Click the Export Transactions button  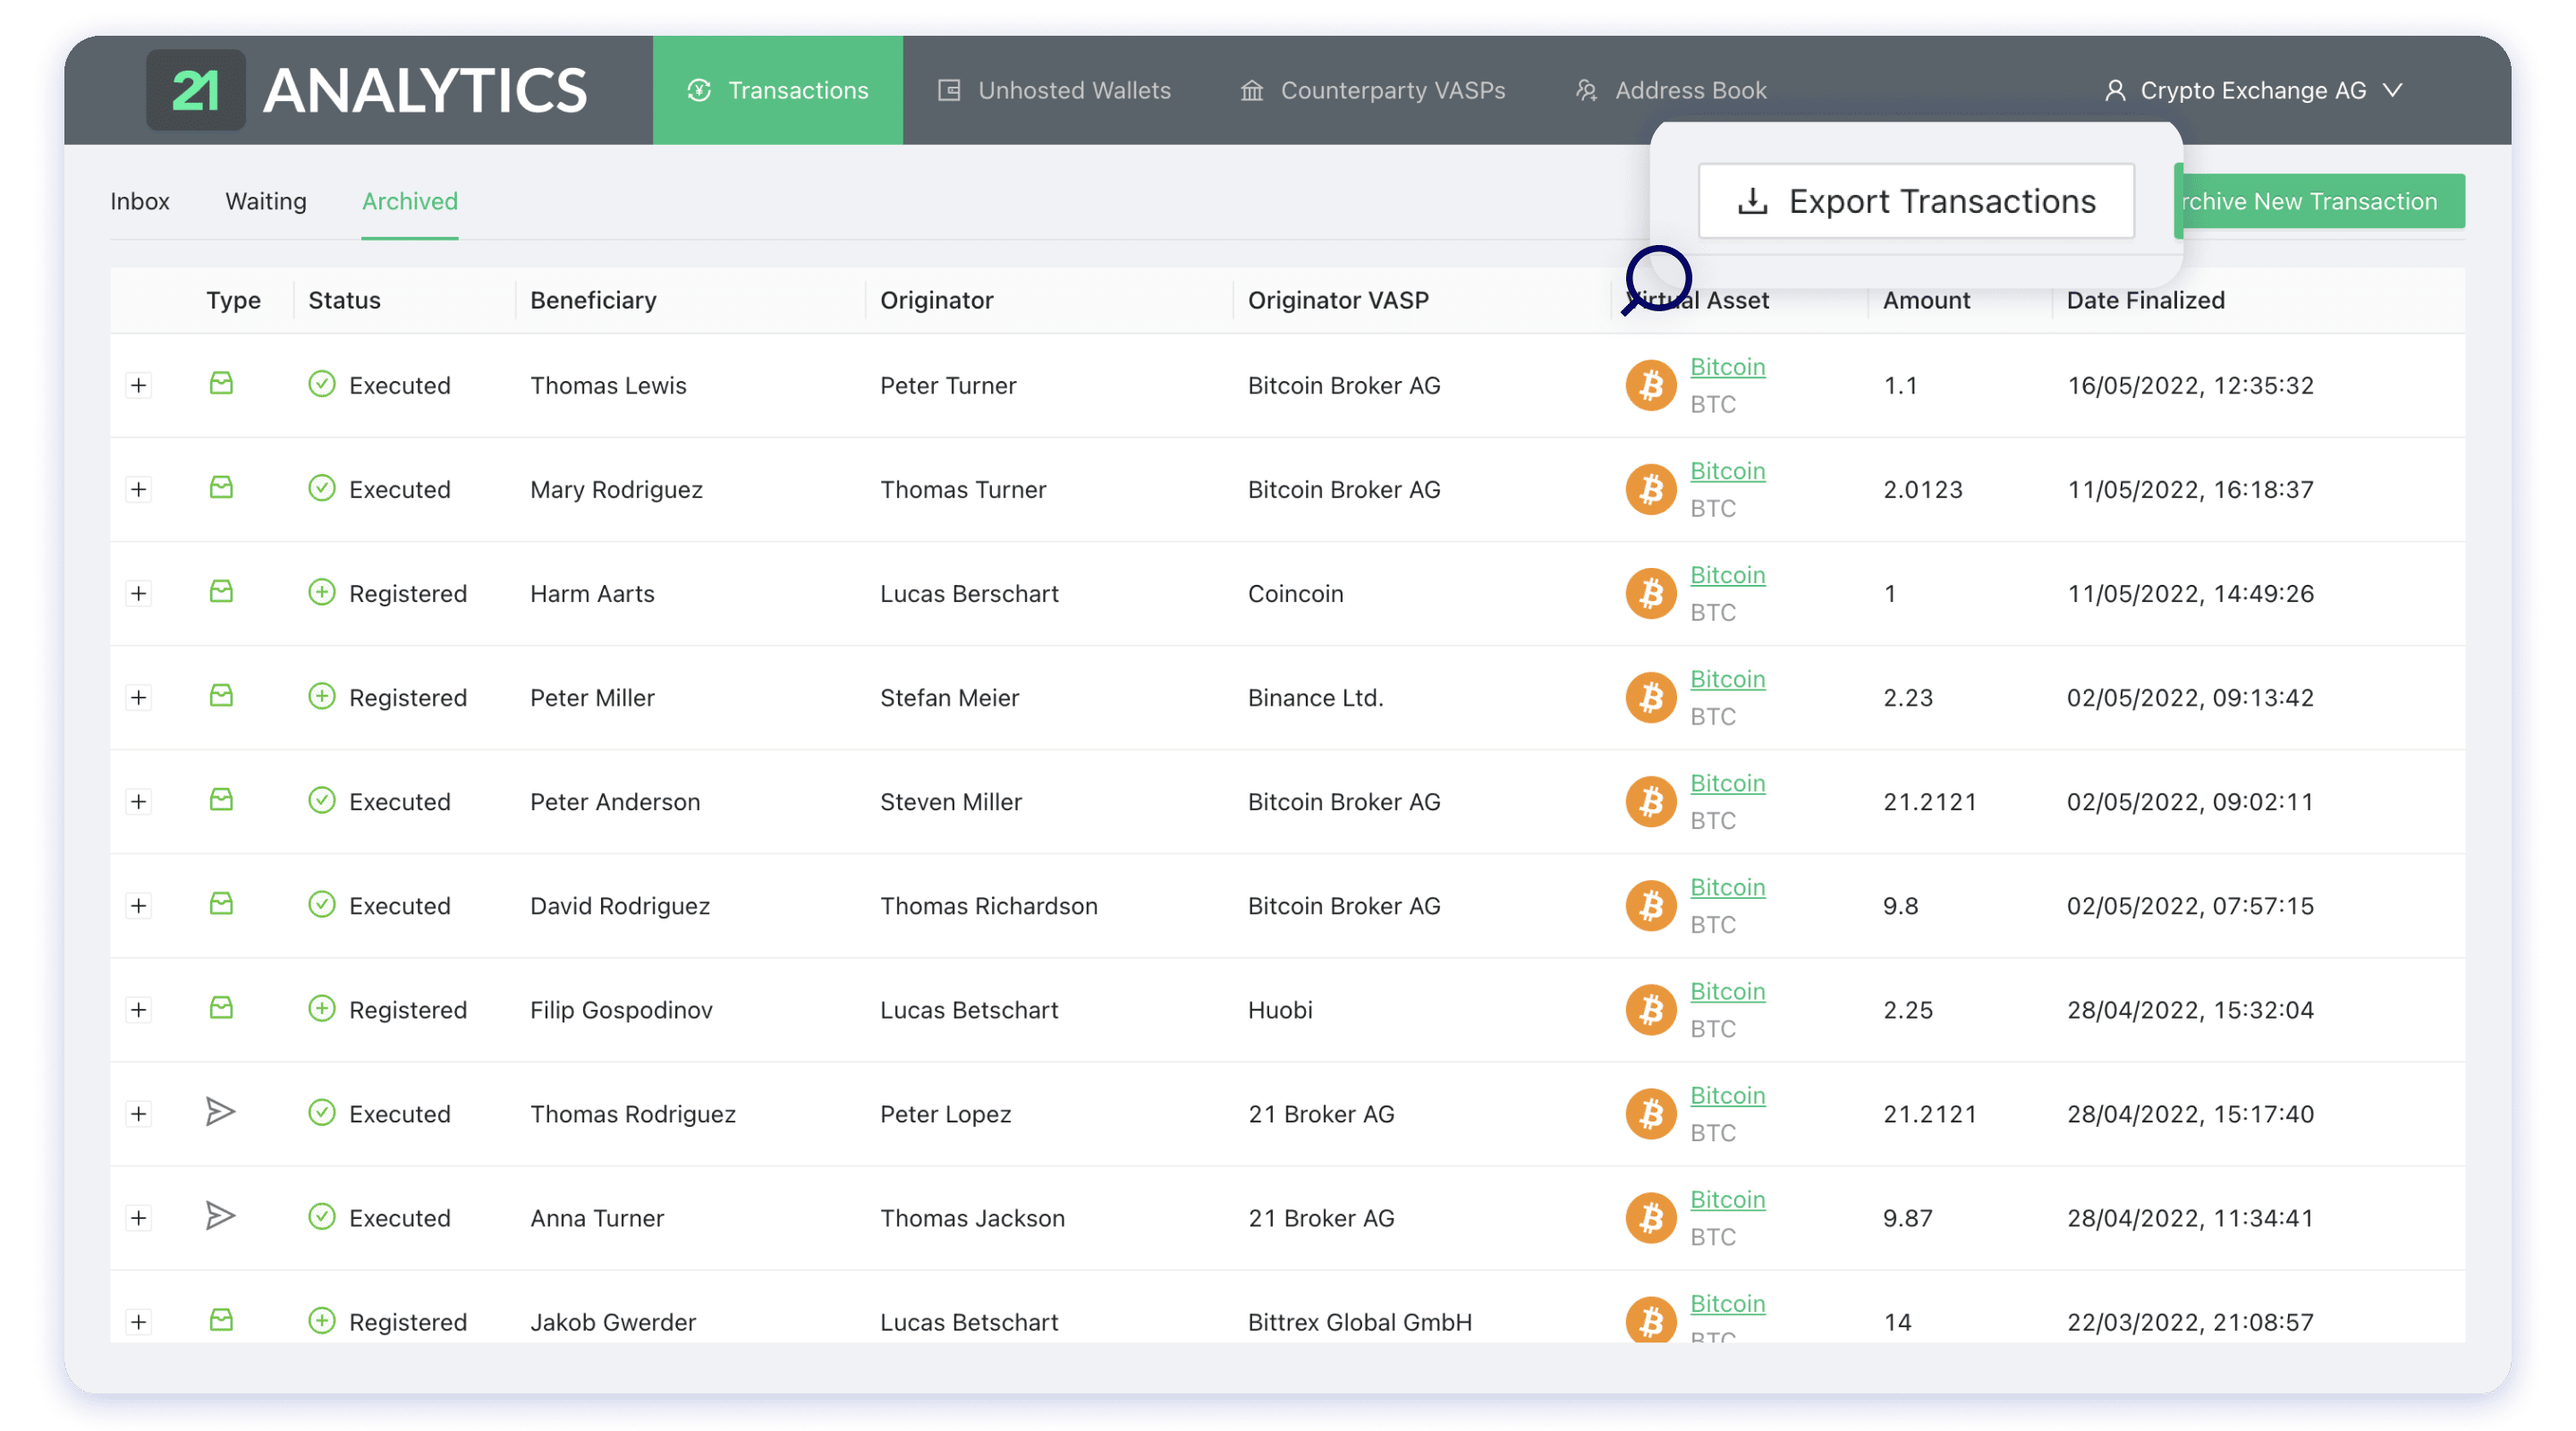[1917, 201]
